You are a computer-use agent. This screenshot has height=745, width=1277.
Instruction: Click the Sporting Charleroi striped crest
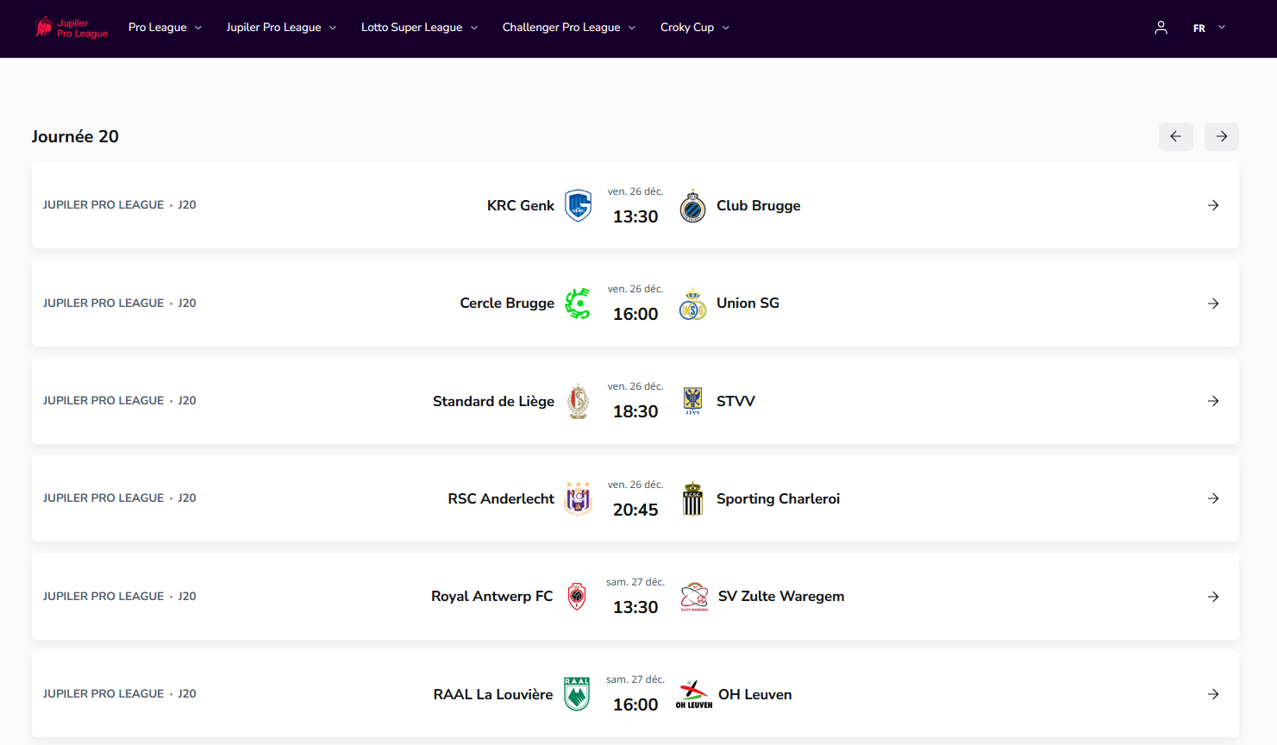click(x=692, y=499)
